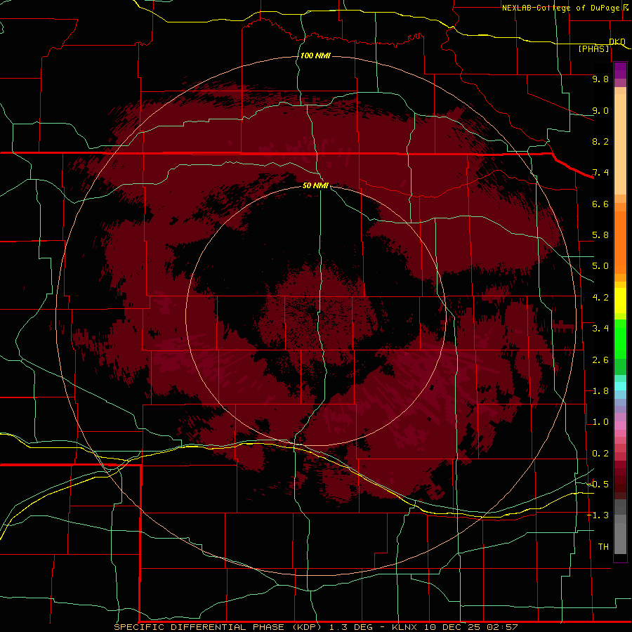
Task: Pick the cyan band on the color bar
Action: pyautogui.click(x=620, y=386)
